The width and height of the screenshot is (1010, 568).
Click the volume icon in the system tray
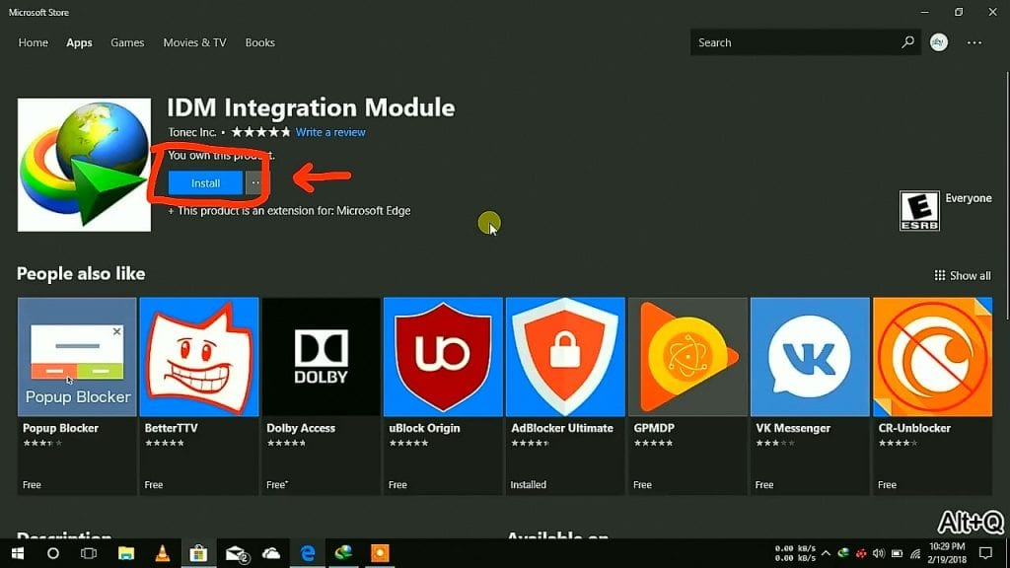click(x=878, y=555)
